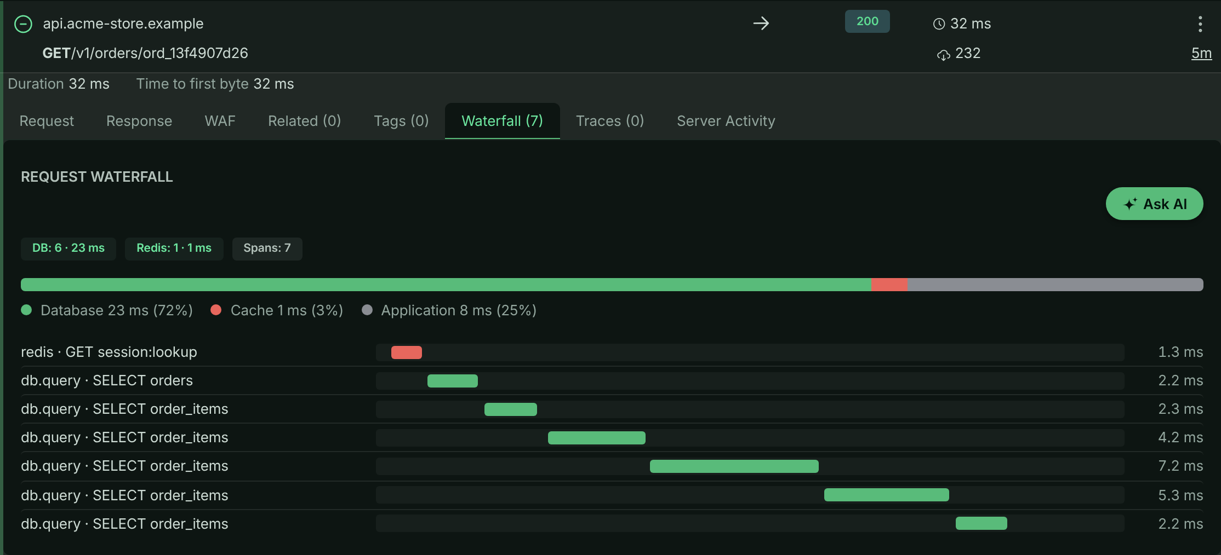Viewport: 1221px width, 555px height.
Task: Click the span bar in the 4.2 ms row
Action: click(597, 438)
